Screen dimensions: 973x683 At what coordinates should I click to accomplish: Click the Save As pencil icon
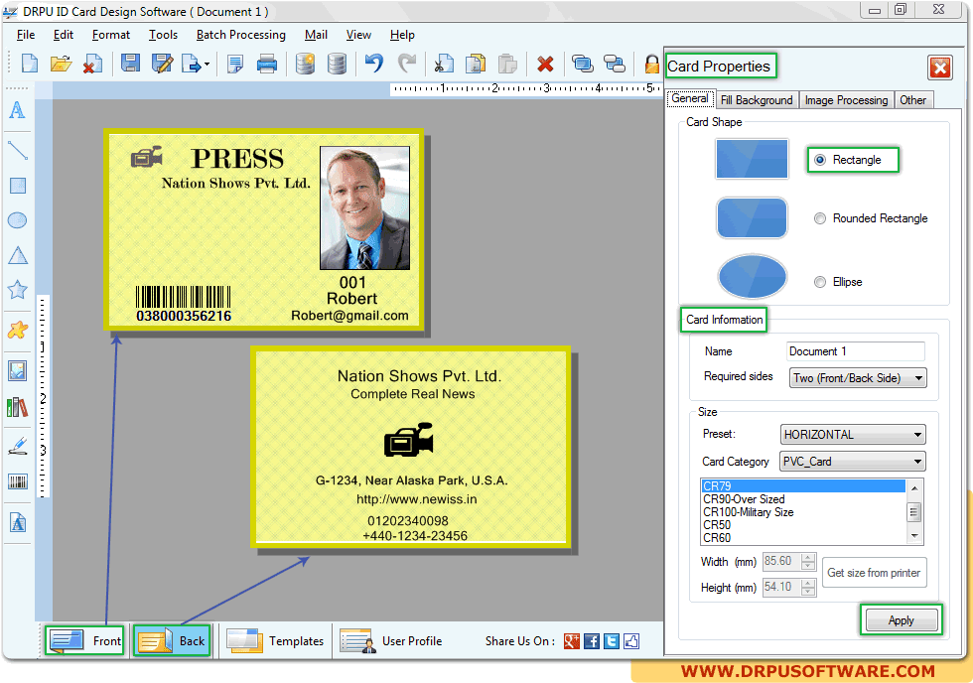point(163,64)
